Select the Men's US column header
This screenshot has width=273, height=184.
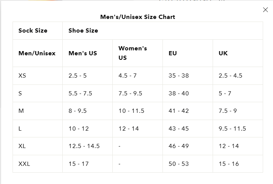click(x=82, y=53)
